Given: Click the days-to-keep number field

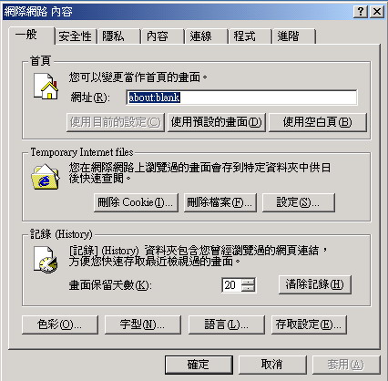Looking at the screenshot, I should 232,285.
